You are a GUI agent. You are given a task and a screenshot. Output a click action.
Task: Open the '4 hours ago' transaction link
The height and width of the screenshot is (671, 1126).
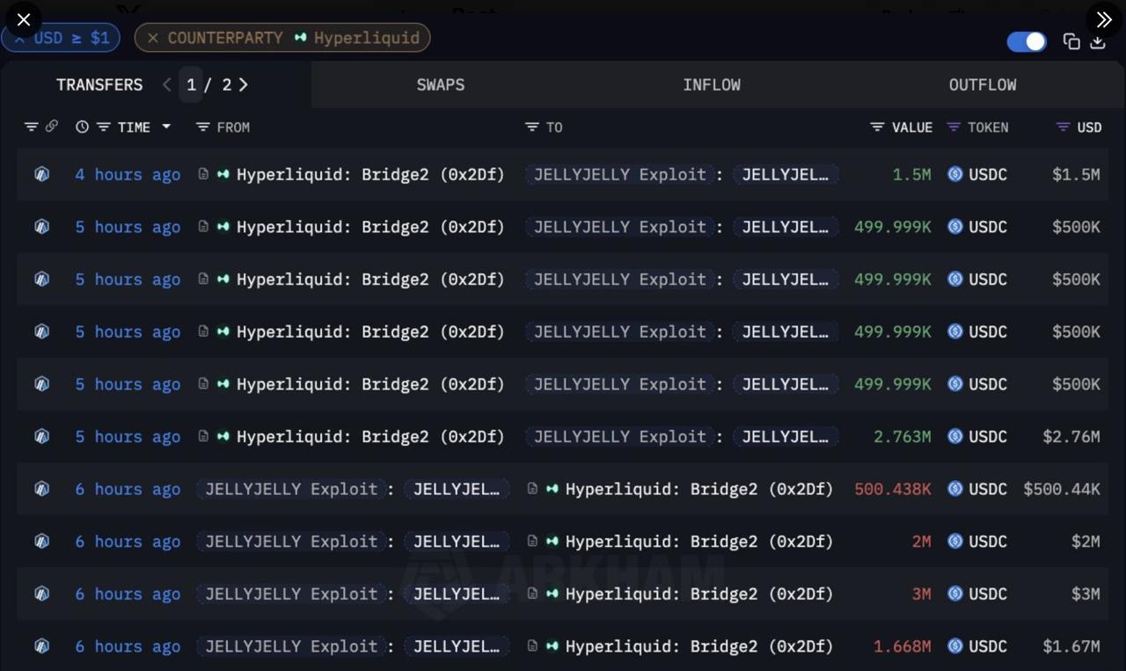point(128,174)
